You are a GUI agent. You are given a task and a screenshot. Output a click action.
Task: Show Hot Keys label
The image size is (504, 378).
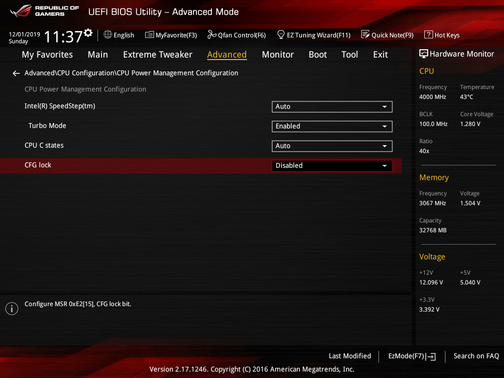coord(447,35)
